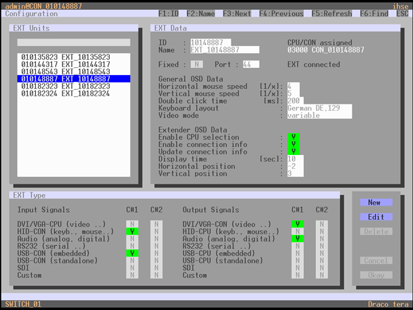
Task: Choose F4:Previous in the function bar
Action: point(281,14)
